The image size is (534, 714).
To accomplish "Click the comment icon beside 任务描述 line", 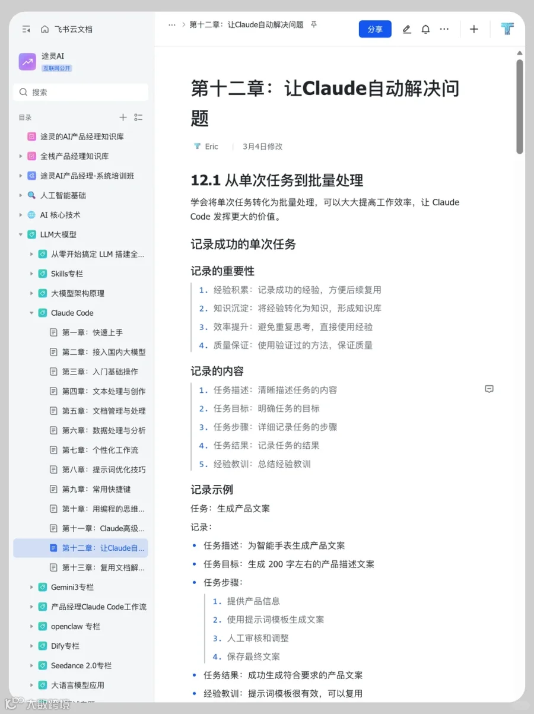I will point(490,389).
